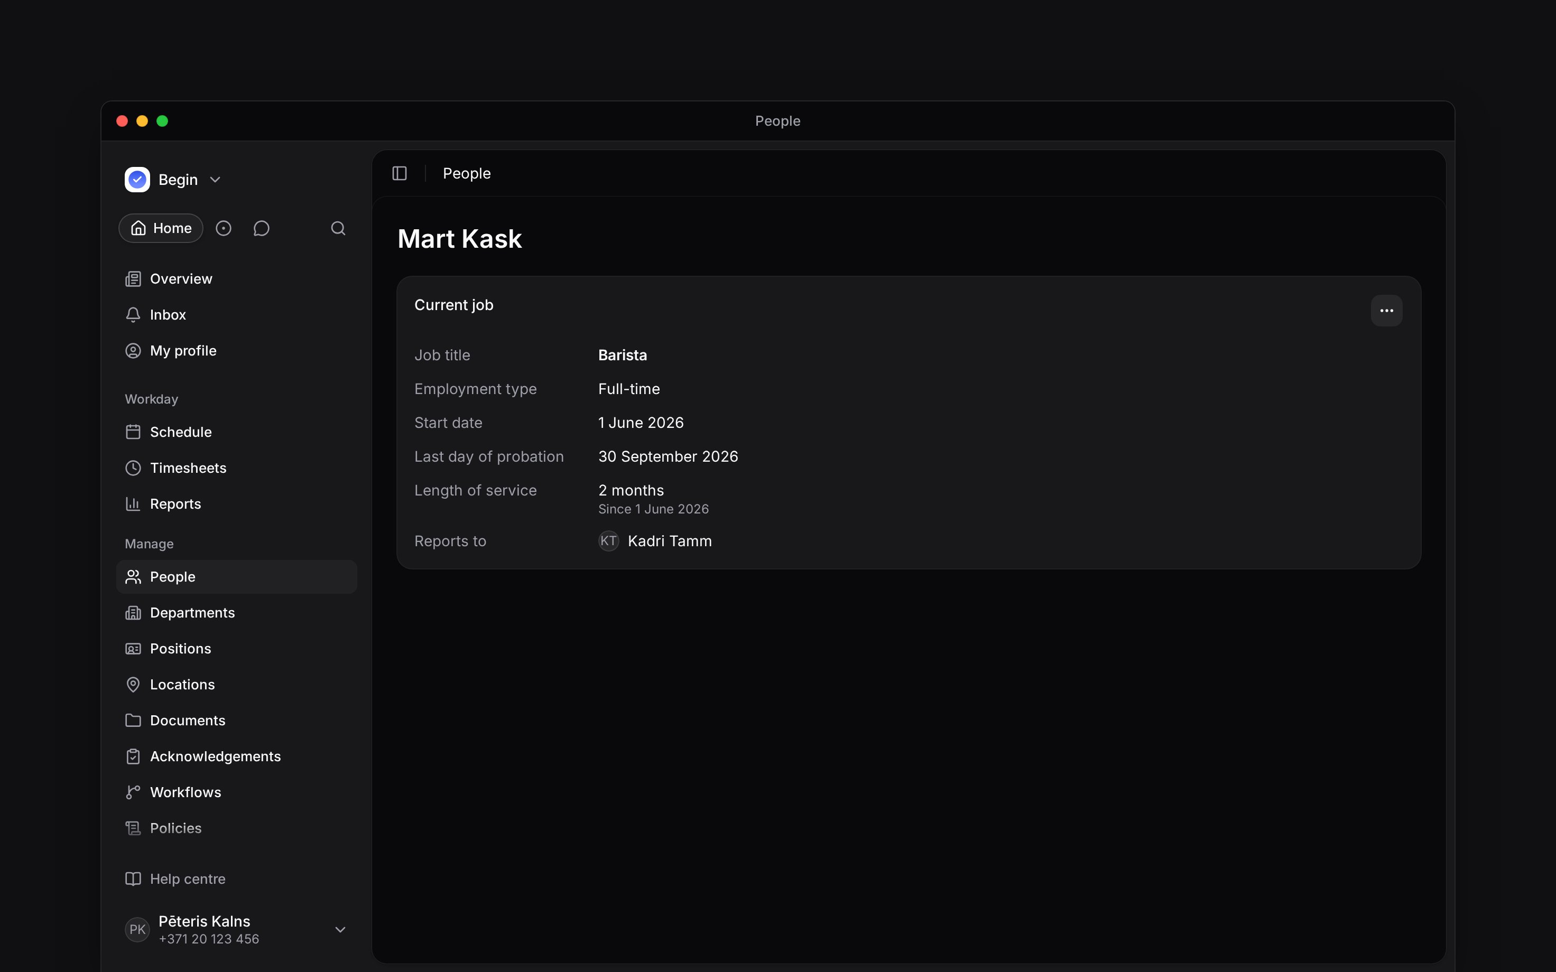Click the 30 September 2026 probation date
This screenshot has height=972, width=1556.
(x=668, y=456)
